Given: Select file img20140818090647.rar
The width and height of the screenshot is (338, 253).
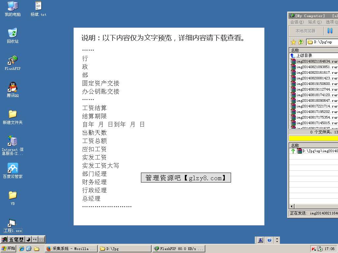Looking at the screenshot, I should point(314,100).
